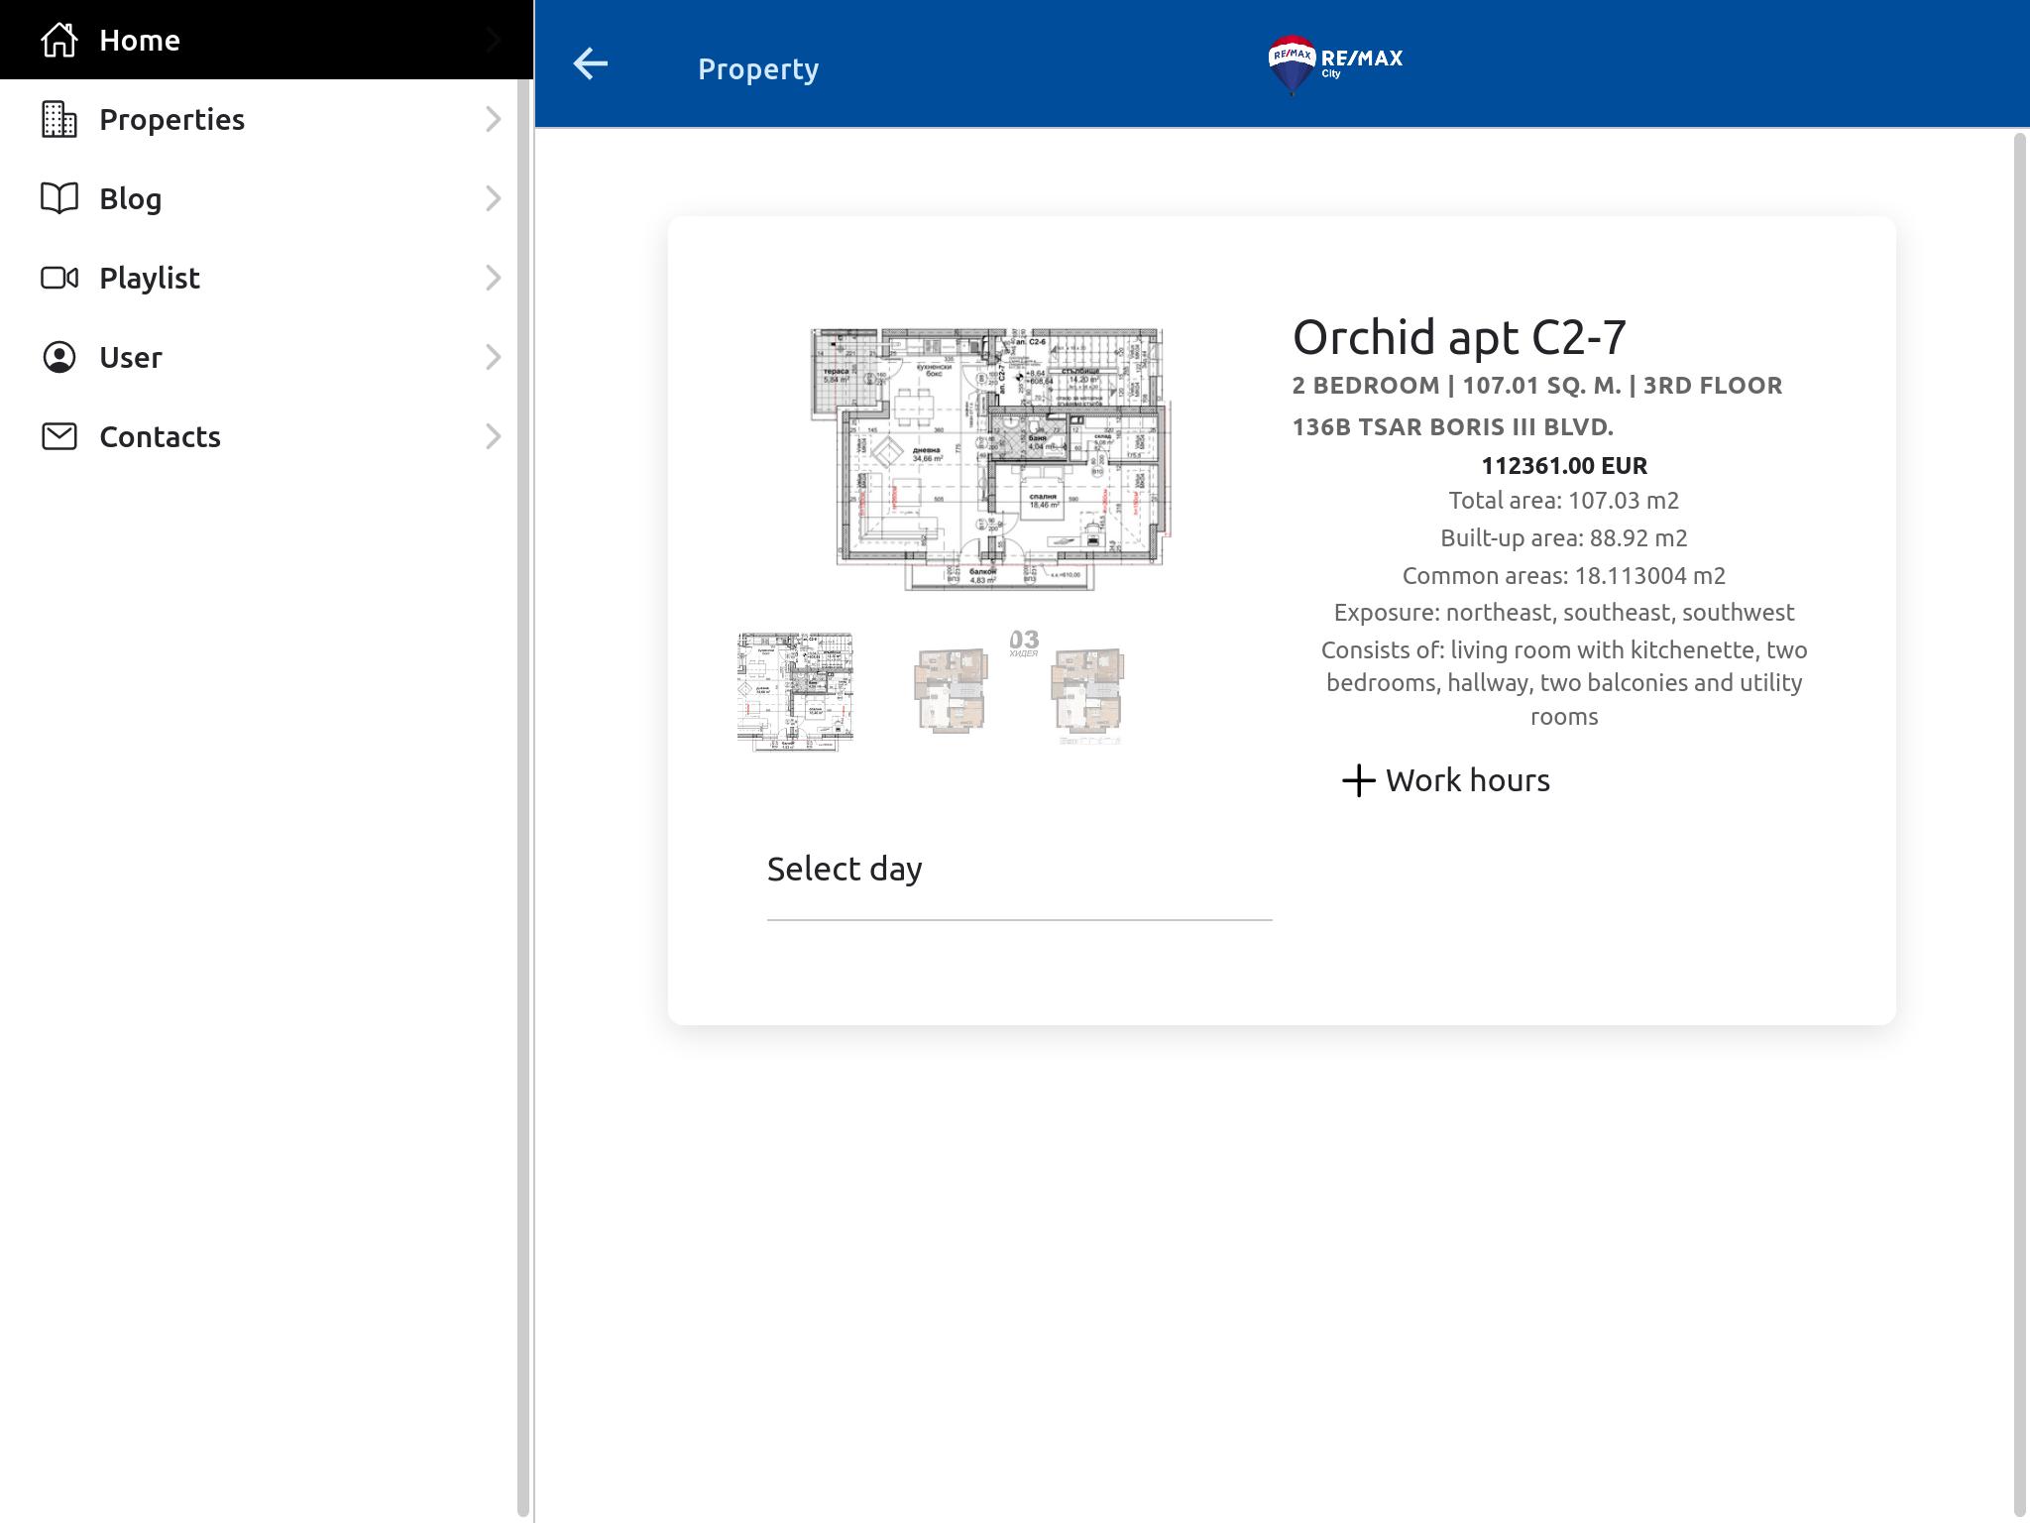Open the Home menu item
Viewport: 2030px width, 1523px height.
pos(267,40)
